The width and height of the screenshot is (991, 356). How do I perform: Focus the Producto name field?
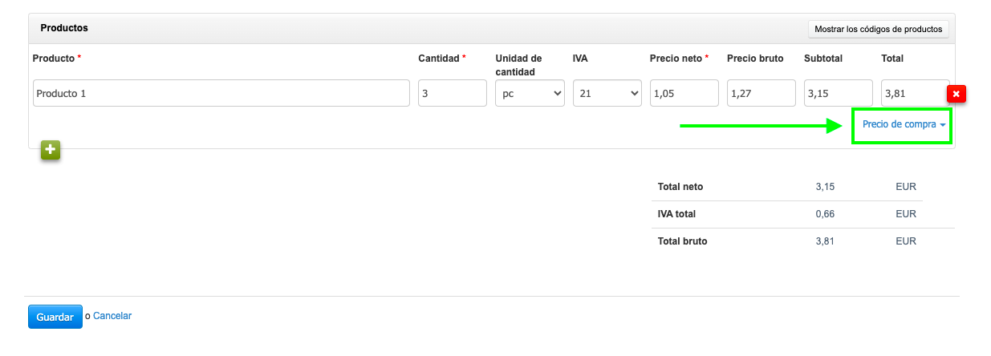pyautogui.click(x=221, y=93)
